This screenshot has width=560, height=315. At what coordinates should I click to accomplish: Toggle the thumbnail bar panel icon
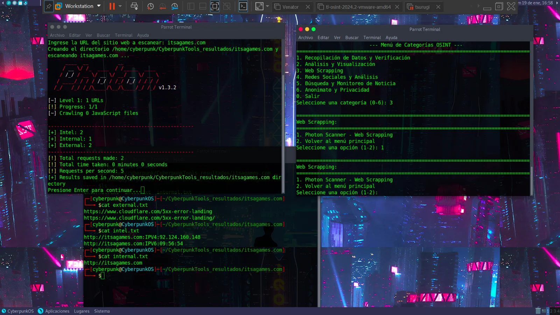203,6
